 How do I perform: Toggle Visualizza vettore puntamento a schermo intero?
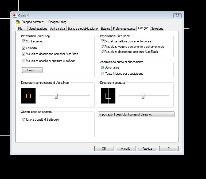click(x=103, y=47)
